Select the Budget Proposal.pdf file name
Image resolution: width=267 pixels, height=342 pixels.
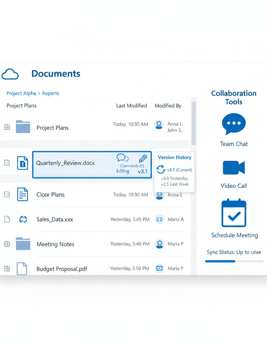[x=62, y=269]
